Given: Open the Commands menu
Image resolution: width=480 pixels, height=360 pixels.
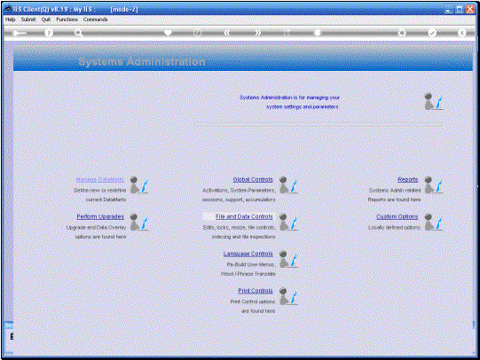Looking at the screenshot, I should pos(95,20).
